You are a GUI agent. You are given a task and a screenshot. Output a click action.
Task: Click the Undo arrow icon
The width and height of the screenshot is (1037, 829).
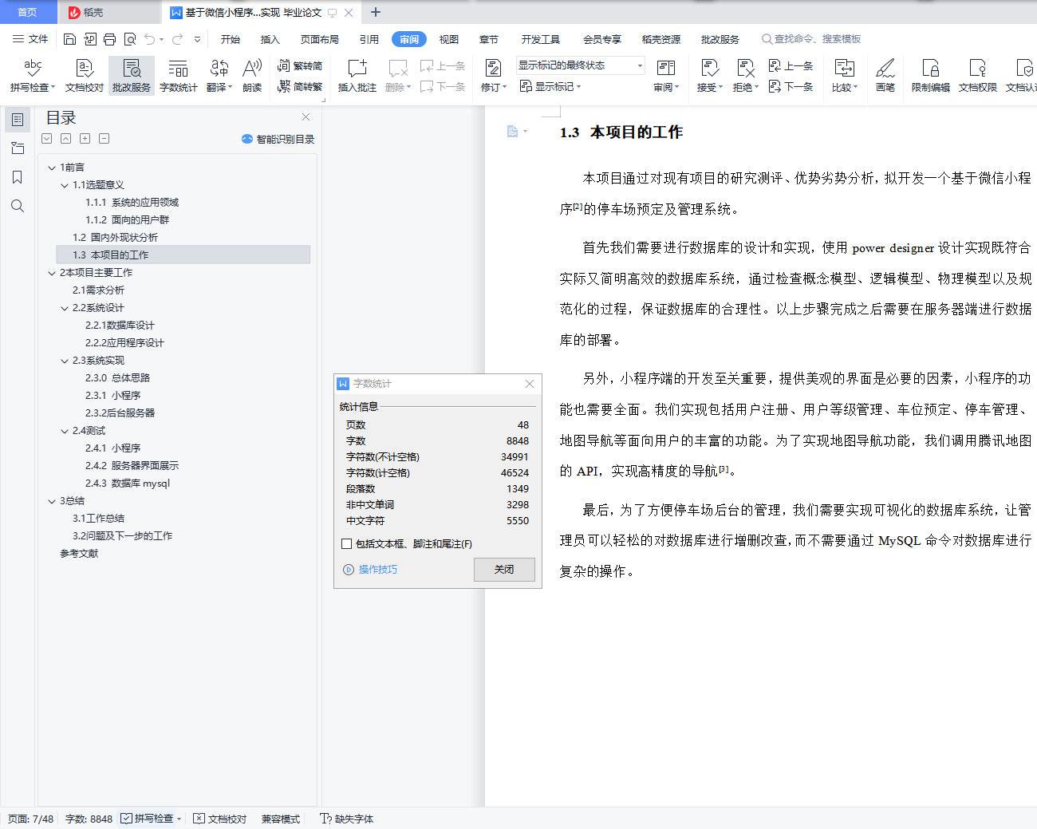(149, 39)
